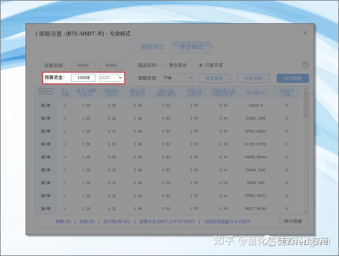Click the scrollbar up arrow in table
Viewport: 339px width, 256px height.
pyautogui.click(x=306, y=89)
